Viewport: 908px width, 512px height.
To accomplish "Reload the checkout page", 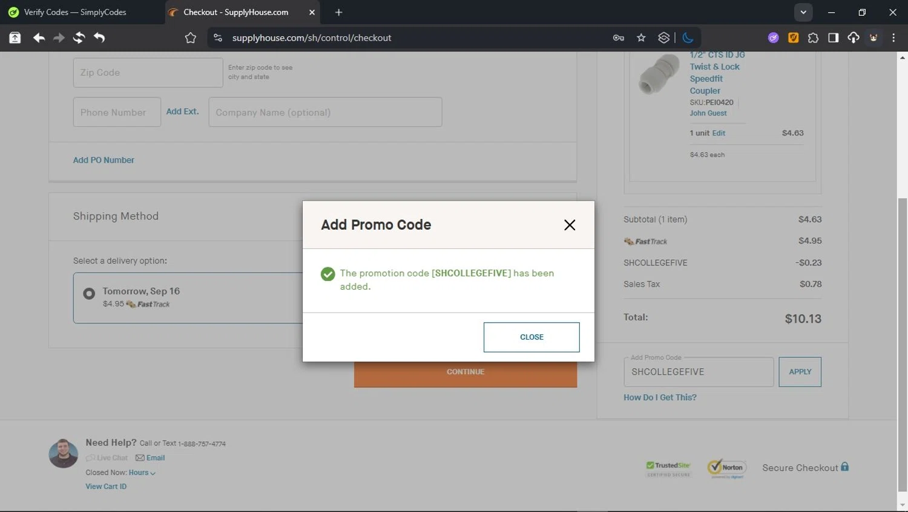I will [79, 37].
